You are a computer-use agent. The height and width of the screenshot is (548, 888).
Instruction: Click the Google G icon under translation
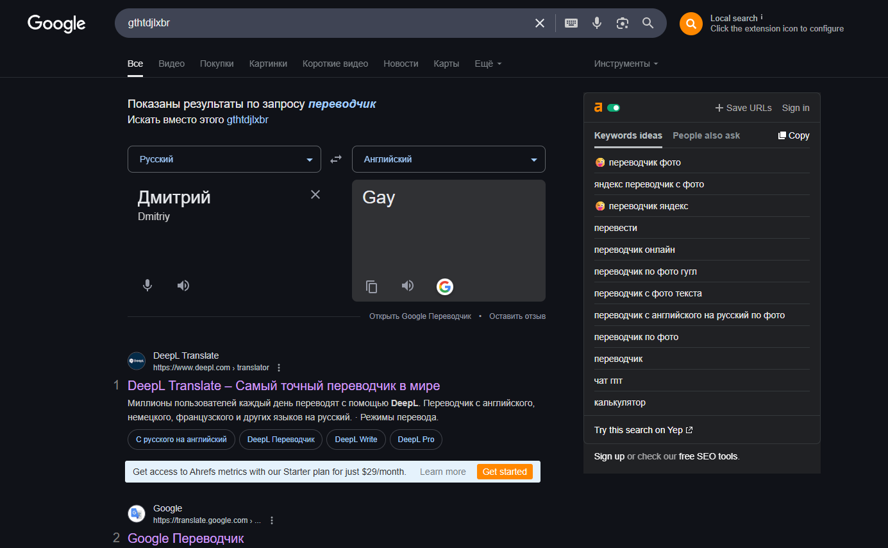[x=445, y=287]
